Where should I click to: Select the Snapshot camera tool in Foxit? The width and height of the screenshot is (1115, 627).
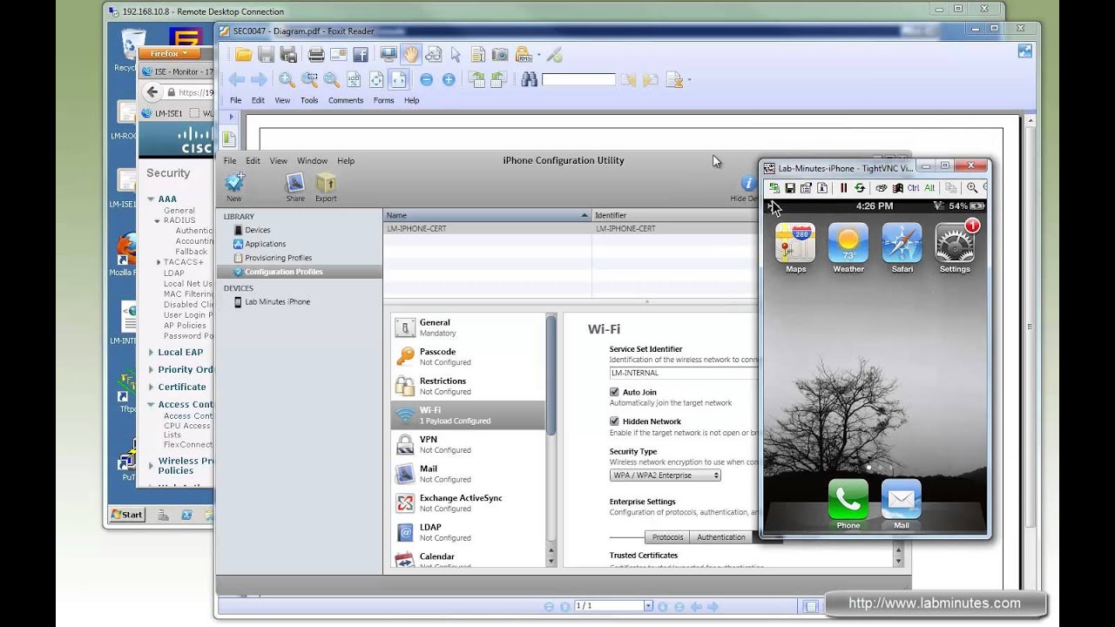point(500,55)
